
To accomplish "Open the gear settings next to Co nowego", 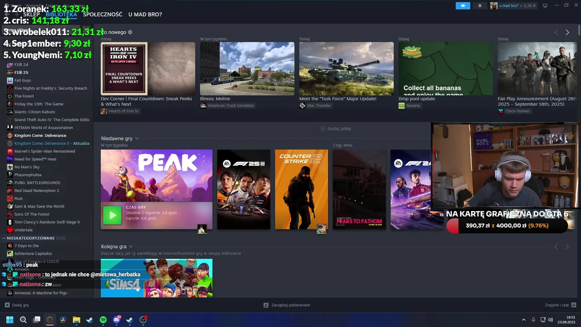I will click(x=130, y=32).
